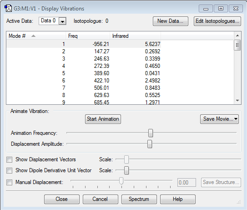Click the New Data button
Screen dimensions: 247x210
click(171, 21)
